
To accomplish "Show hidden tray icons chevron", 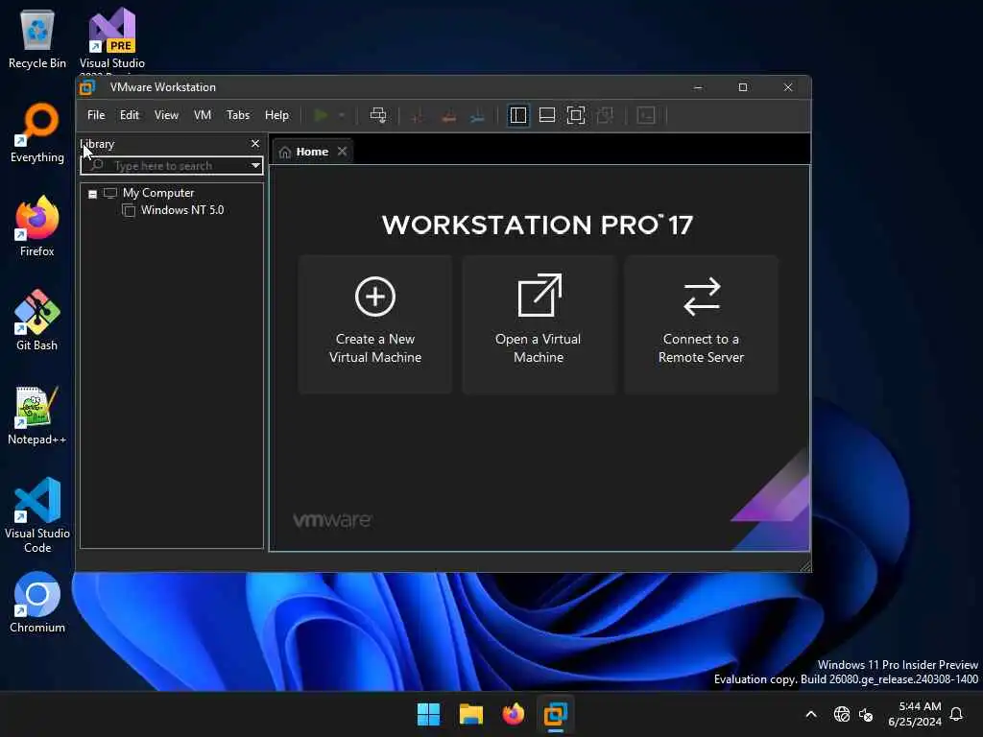I will click(810, 714).
